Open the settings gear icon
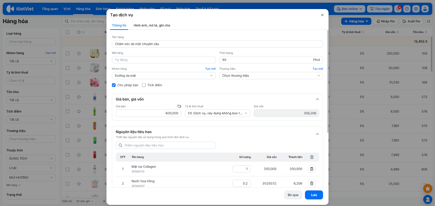The height and width of the screenshot is (206, 435). click(x=416, y=9)
